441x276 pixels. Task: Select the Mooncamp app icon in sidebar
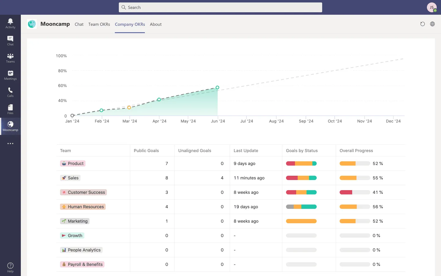(10, 126)
